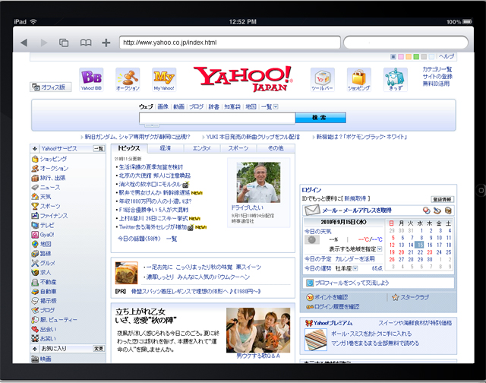The width and height of the screenshot is (486, 383).
Task: Click the browser forward arrow
Action: coord(44,43)
